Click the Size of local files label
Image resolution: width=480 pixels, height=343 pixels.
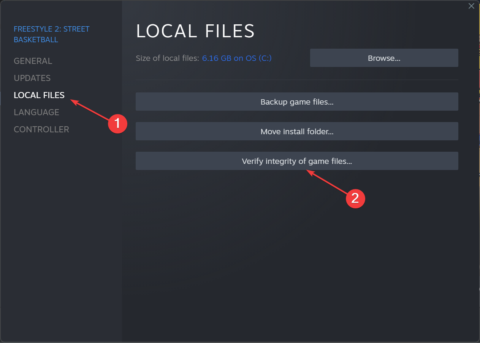[x=167, y=58]
